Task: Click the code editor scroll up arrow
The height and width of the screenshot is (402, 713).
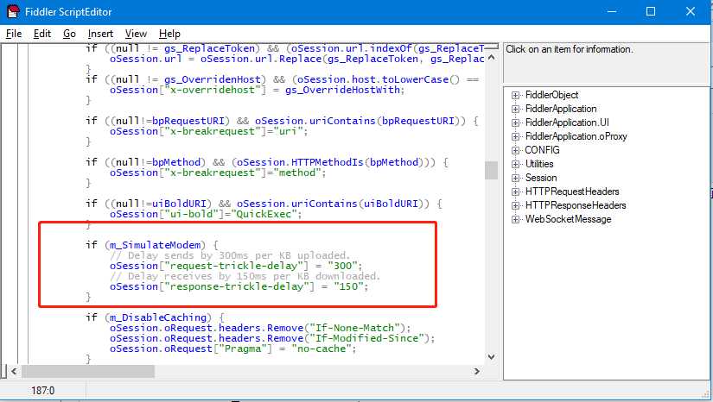Action: click(x=491, y=58)
